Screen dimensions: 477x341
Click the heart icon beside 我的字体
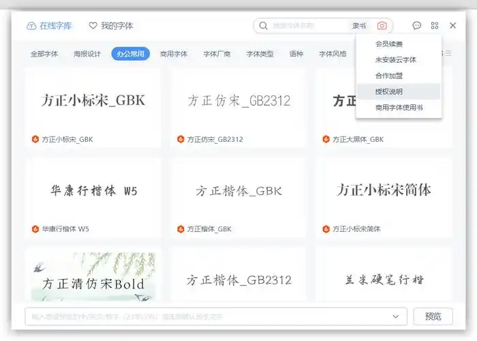click(93, 26)
